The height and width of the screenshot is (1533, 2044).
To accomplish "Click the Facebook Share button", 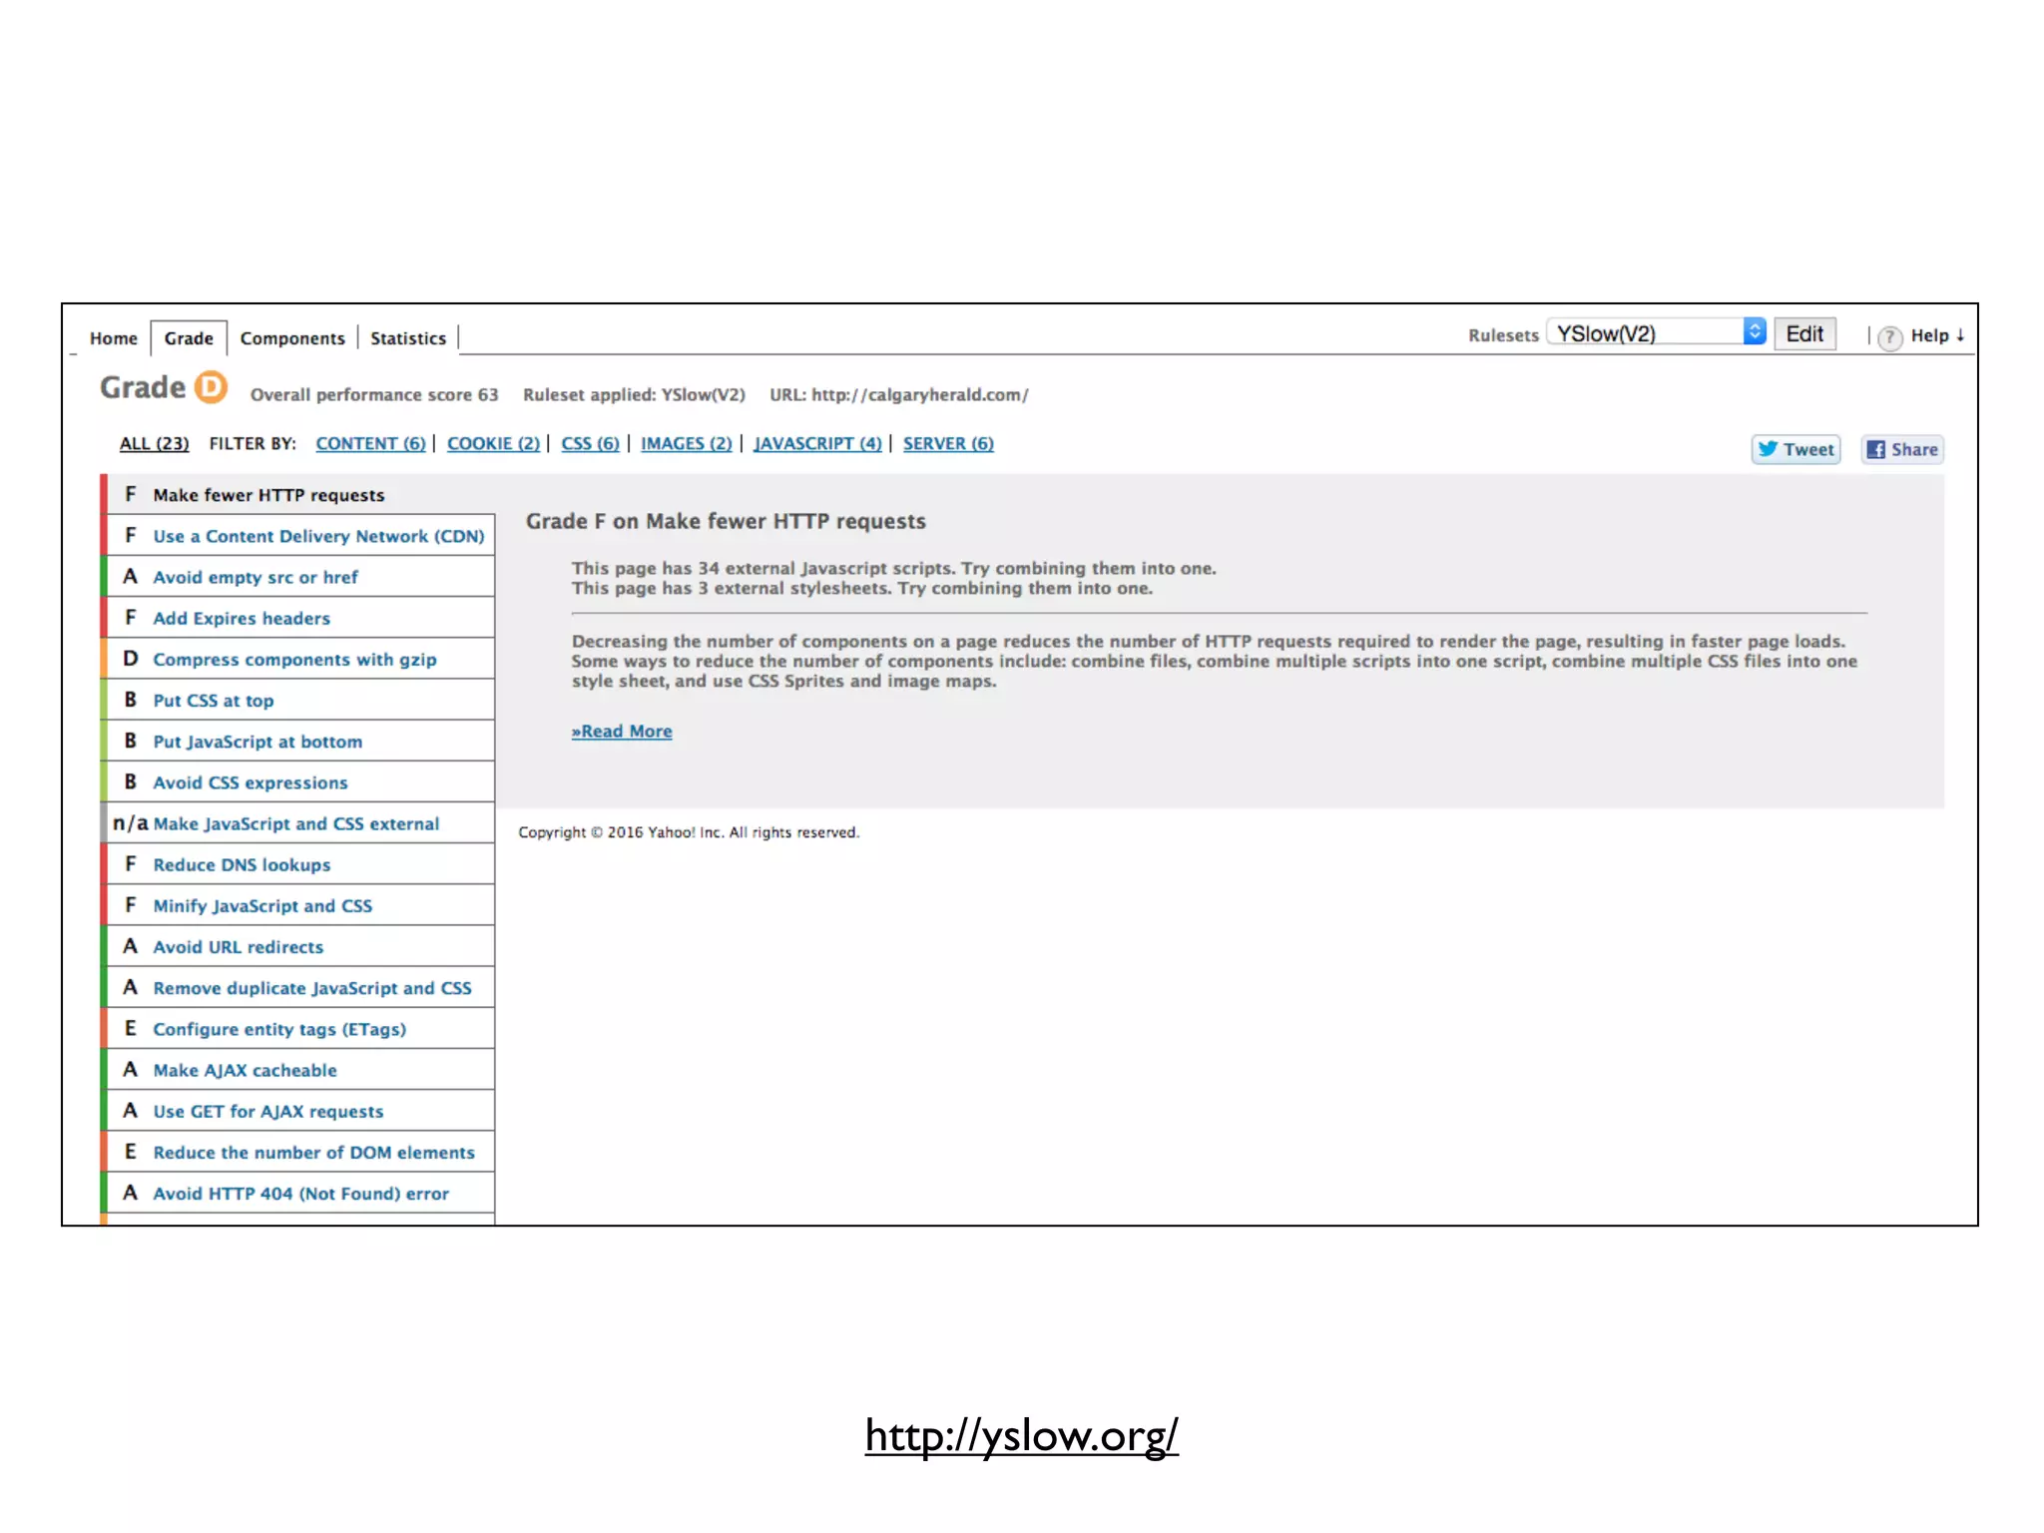I will coord(1902,449).
